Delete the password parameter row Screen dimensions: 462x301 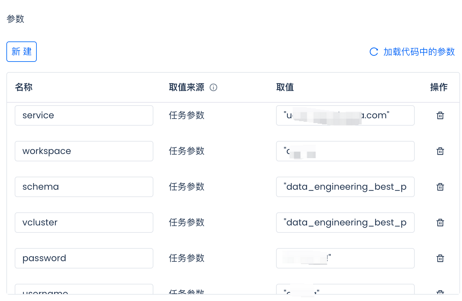440,258
